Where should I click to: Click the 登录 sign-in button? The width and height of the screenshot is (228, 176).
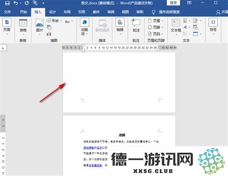(173, 3)
